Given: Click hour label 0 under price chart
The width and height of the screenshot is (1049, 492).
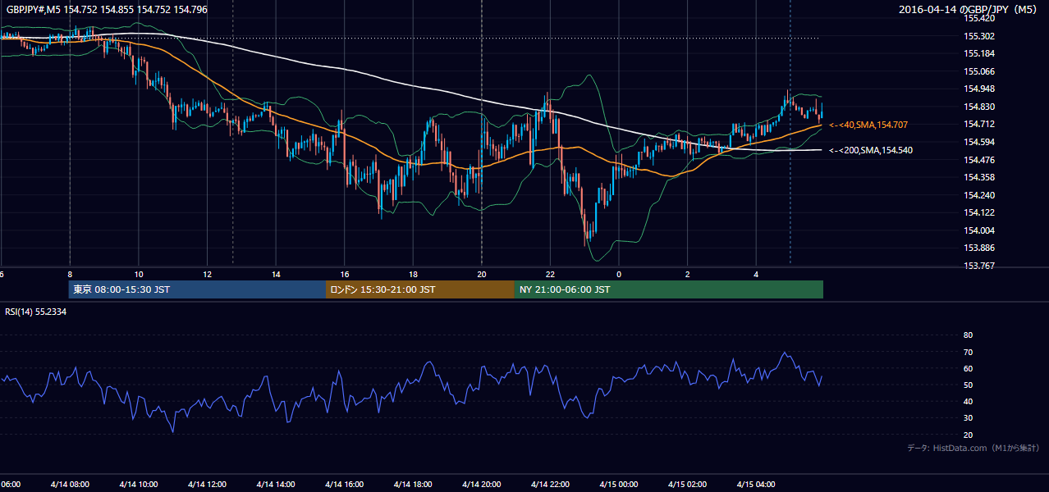Looking at the screenshot, I should click(619, 275).
